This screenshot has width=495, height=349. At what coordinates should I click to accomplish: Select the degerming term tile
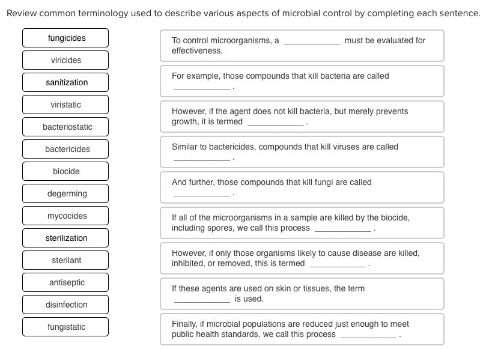click(65, 193)
